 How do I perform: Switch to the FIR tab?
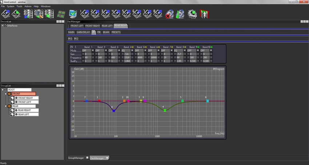[x=99, y=32]
